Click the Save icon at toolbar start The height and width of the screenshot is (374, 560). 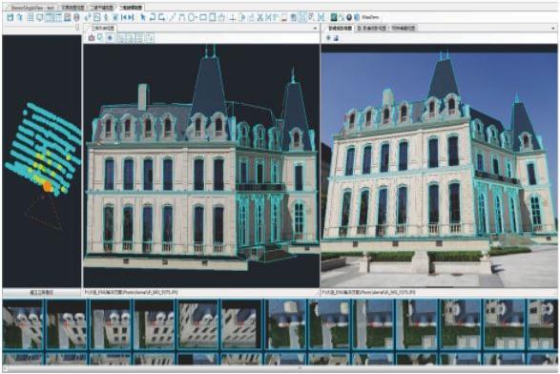(x=10, y=17)
